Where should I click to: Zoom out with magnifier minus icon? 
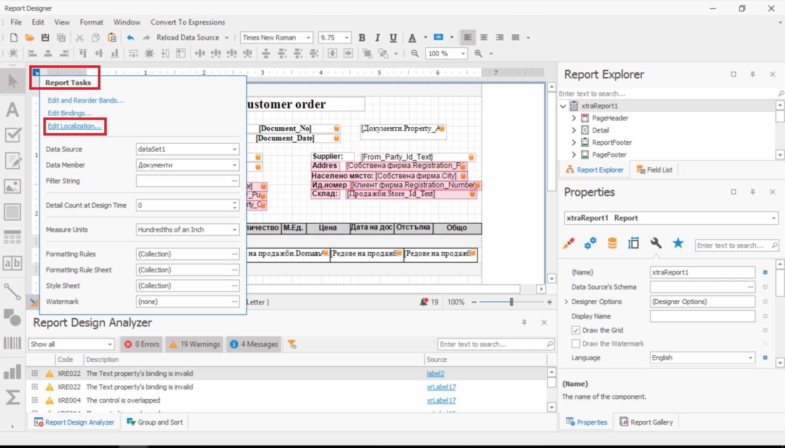pos(415,54)
